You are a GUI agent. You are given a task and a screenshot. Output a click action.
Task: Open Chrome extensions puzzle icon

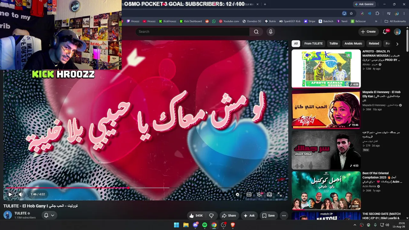coord(377,13)
